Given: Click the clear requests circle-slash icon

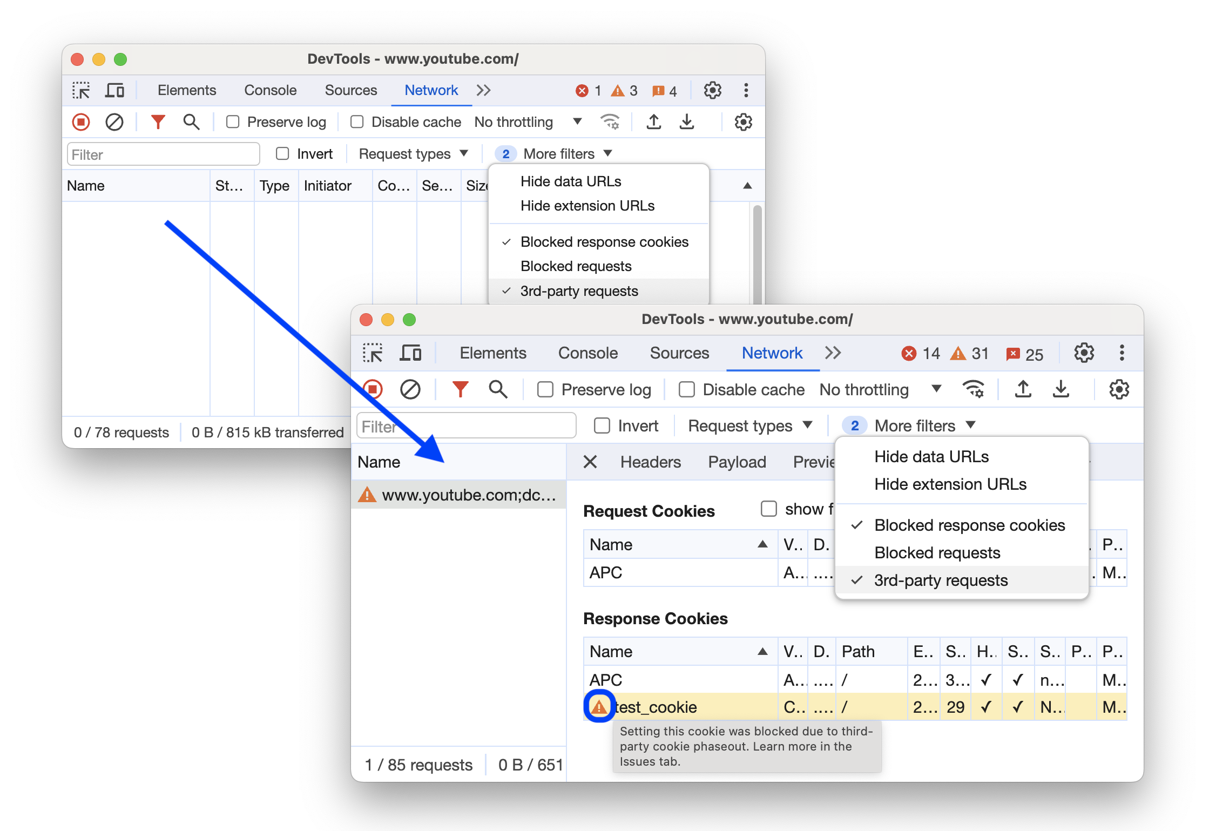Looking at the screenshot, I should pyautogui.click(x=411, y=388).
